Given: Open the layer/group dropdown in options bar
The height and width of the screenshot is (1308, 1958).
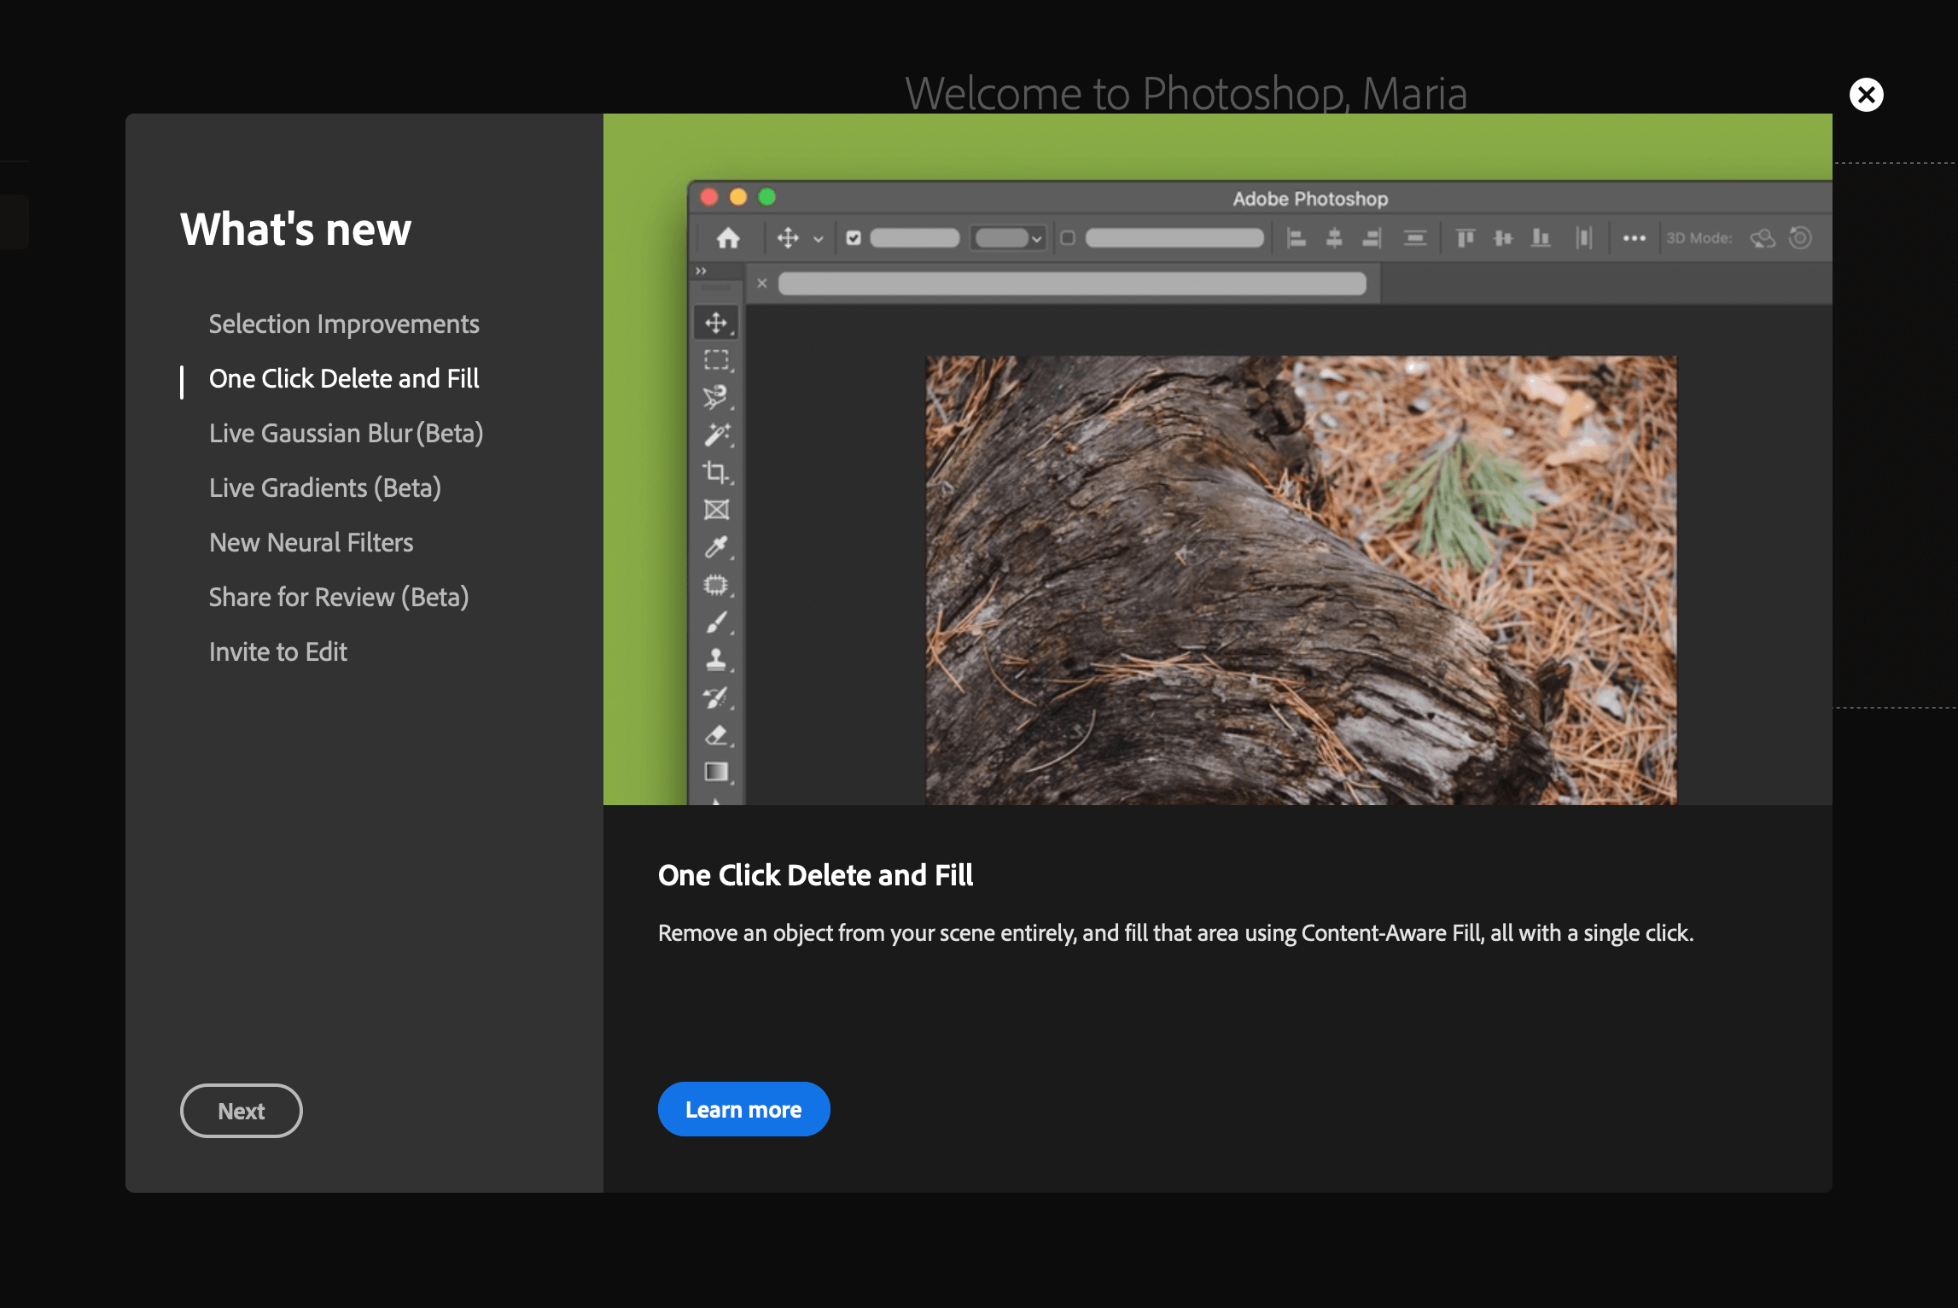Looking at the screenshot, I should pos(1010,238).
